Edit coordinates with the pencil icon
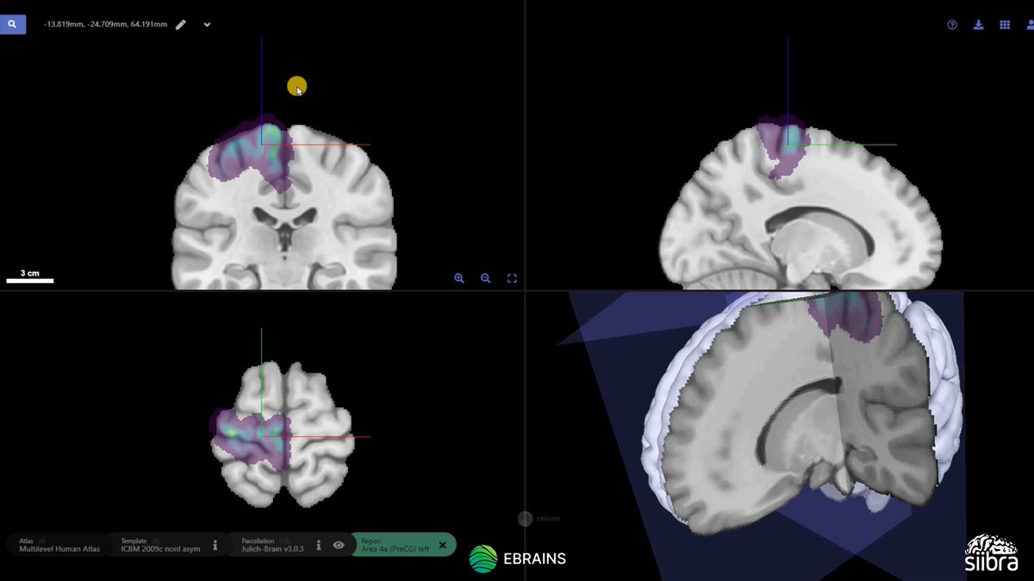 coord(181,25)
